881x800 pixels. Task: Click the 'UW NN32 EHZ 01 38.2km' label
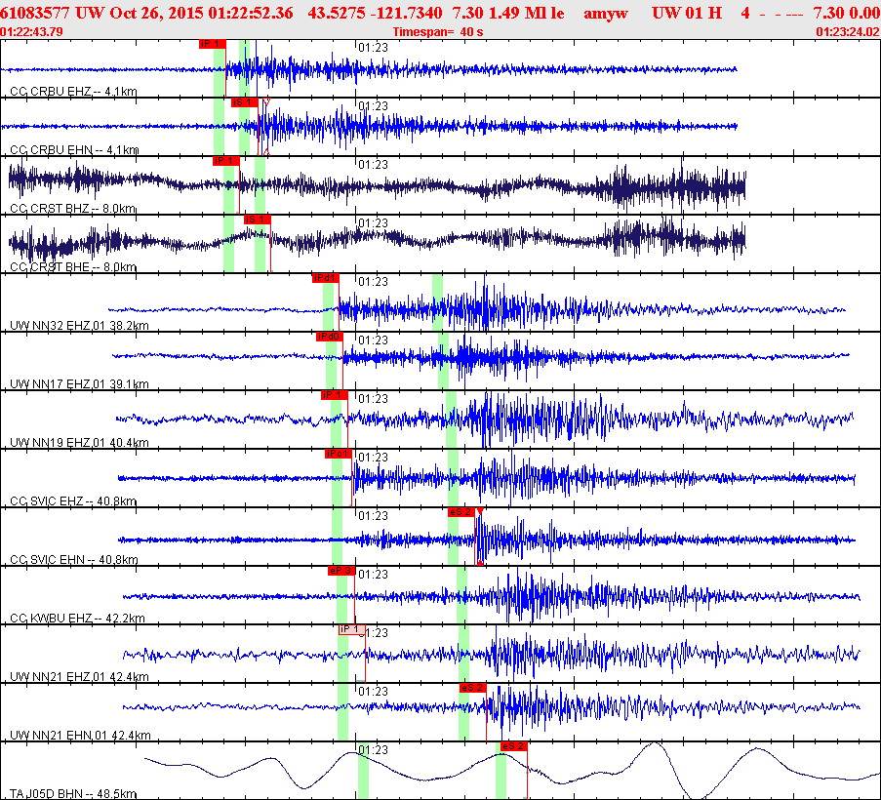coord(79,325)
